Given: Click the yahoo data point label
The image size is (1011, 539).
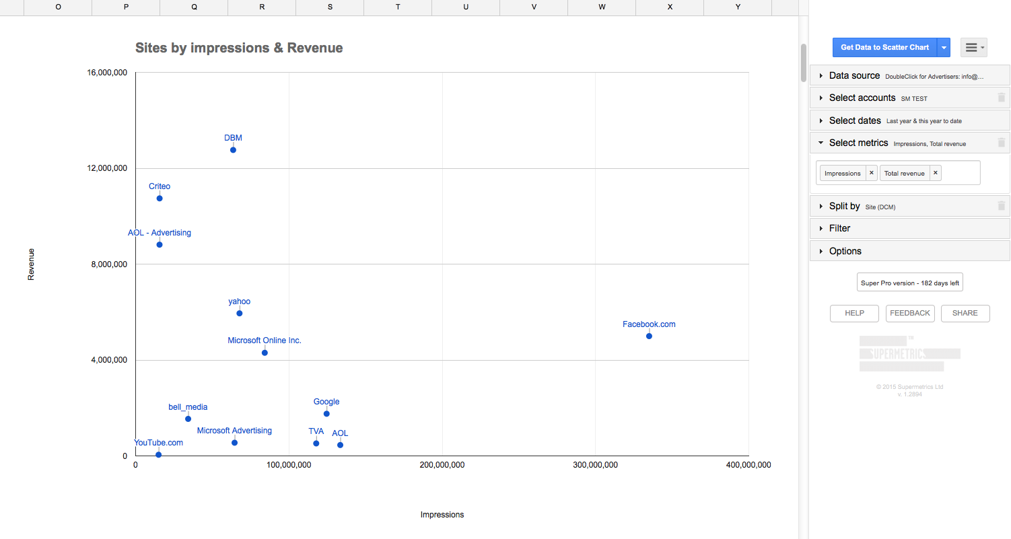Looking at the screenshot, I should point(240,301).
